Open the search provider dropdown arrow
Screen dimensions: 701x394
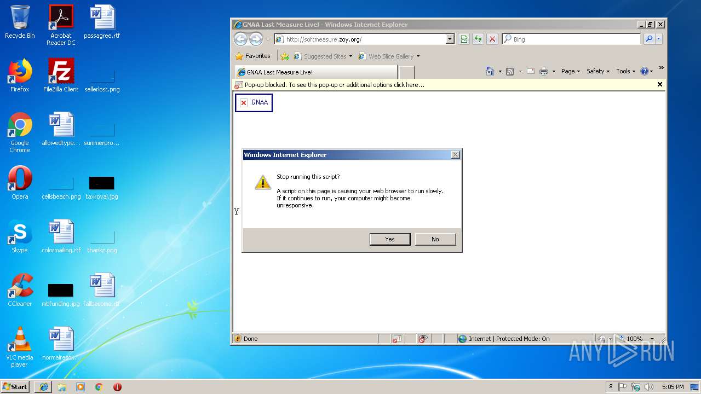point(659,39)
